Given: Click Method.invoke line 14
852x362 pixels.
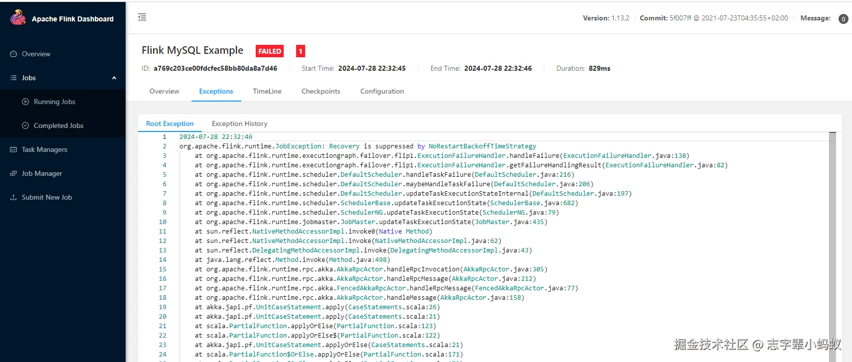Looking at the screenshot, I should pyautogui.click(x=293, y=259).
